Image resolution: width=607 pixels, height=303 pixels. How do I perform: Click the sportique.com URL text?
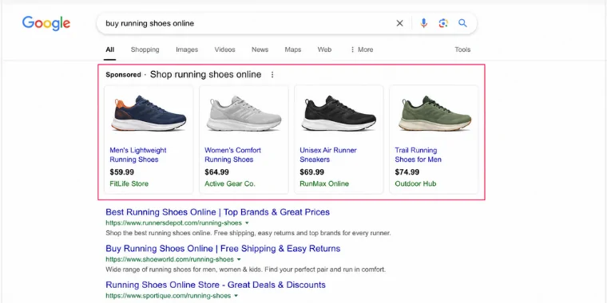pyautogui.click(x=168, y=296)
